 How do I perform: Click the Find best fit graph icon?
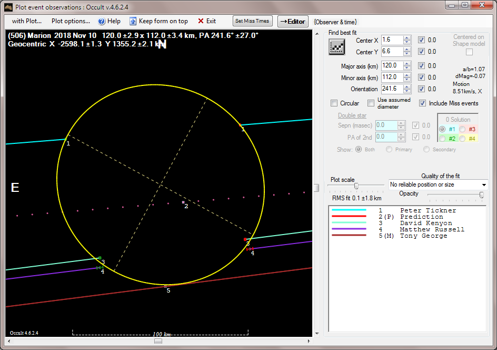336,46
